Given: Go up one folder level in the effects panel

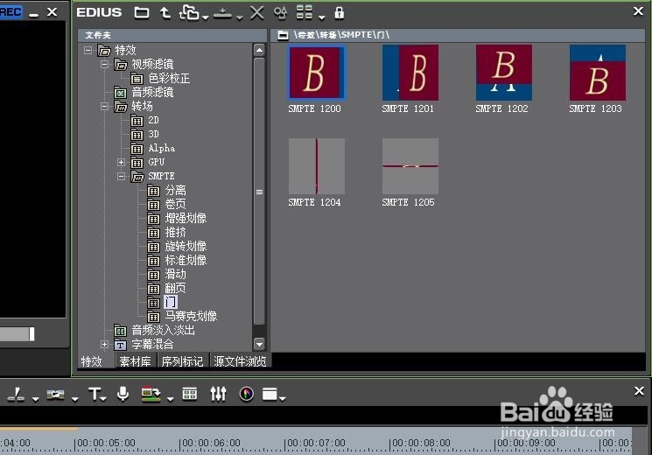Looking at the screenshot, I should (x=165, y=13).
